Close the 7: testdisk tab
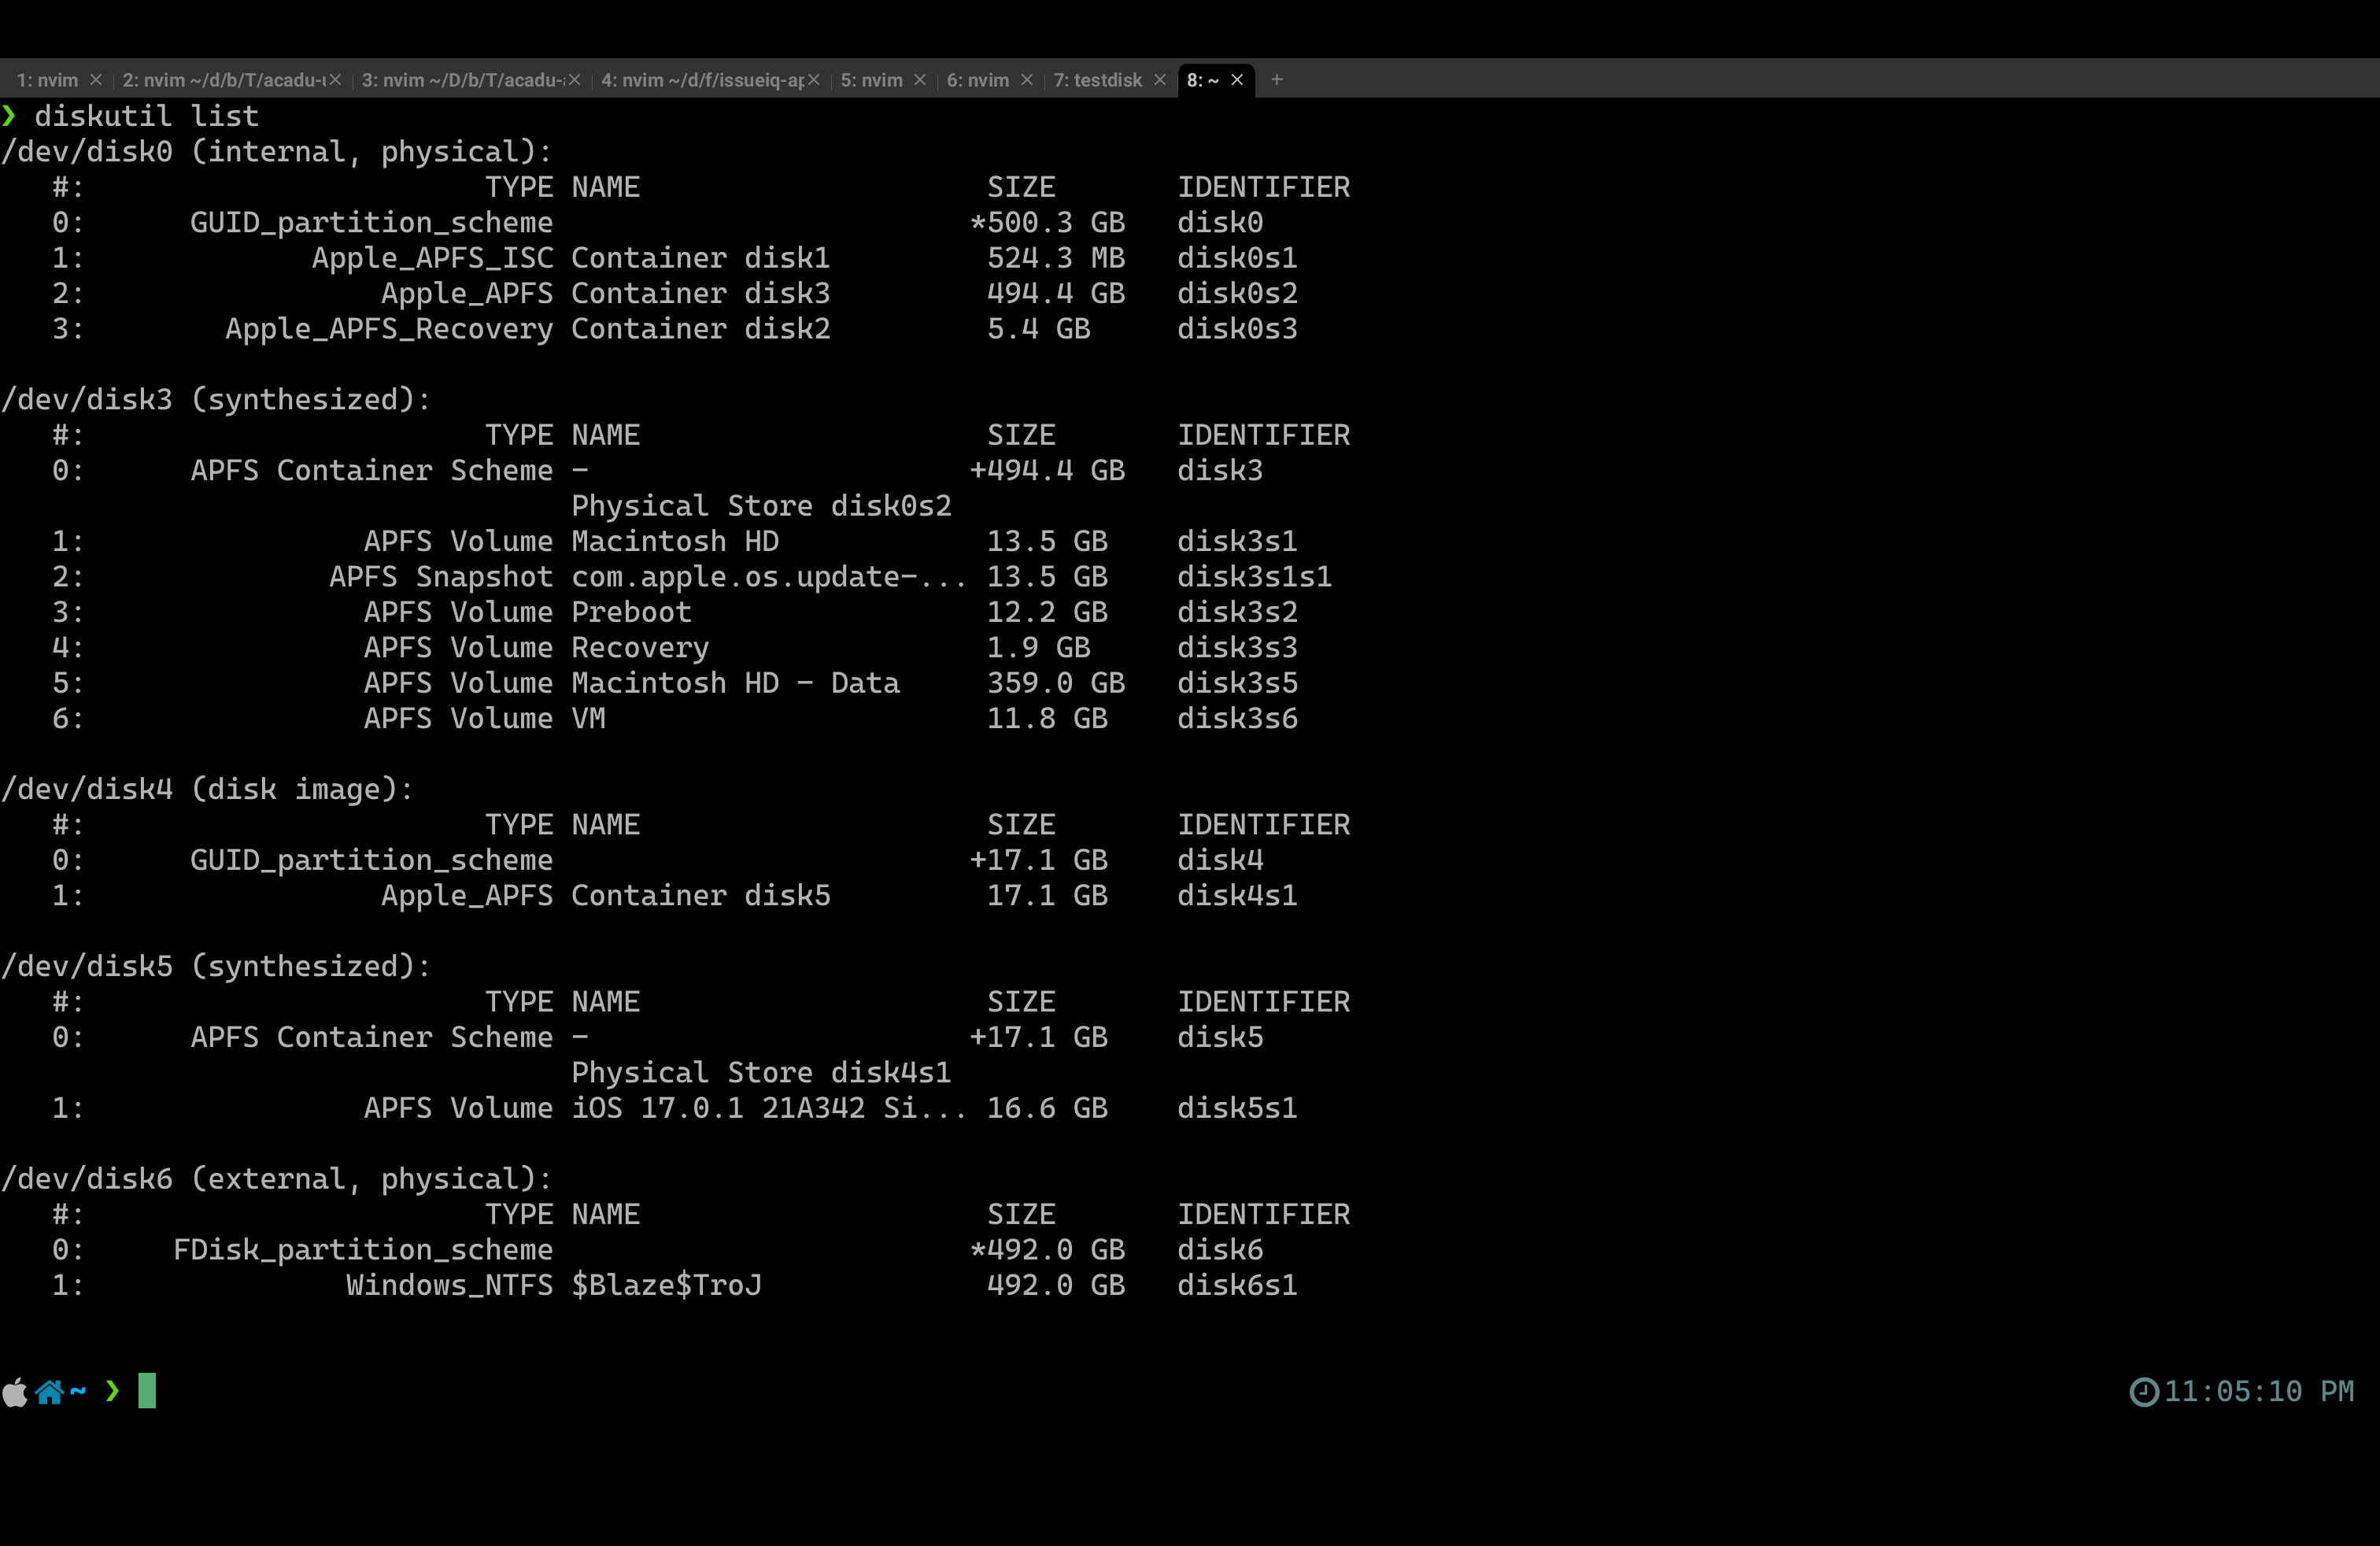 (1160, 80)
